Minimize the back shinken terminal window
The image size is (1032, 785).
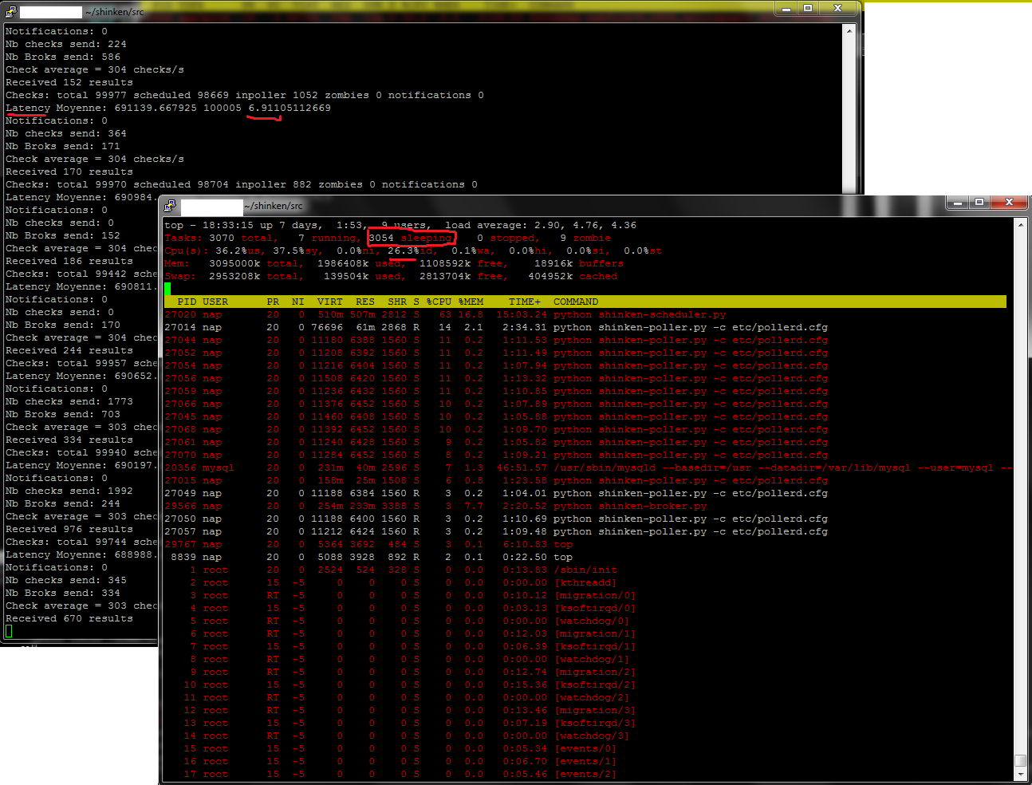pyautogui.click(x=786, y=8)
